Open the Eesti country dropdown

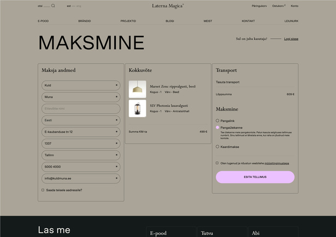80,120
